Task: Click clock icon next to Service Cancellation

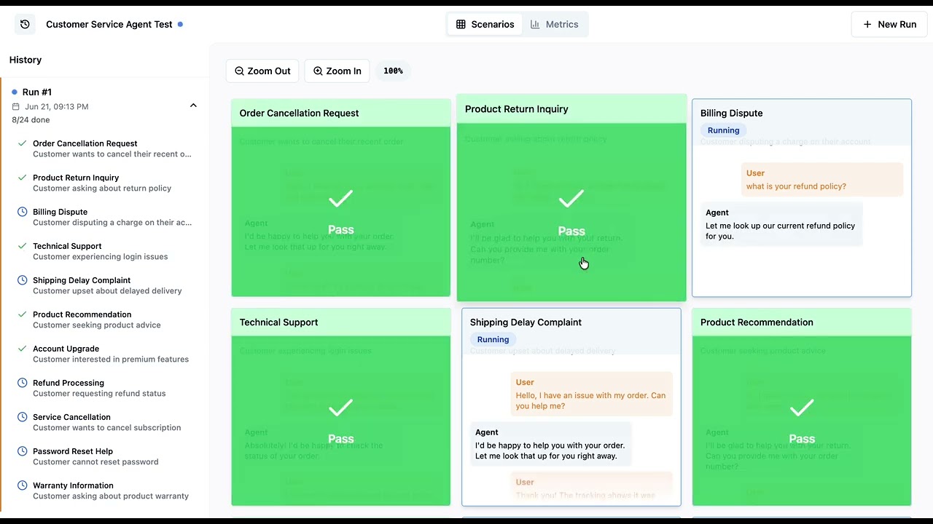Action: point(22,417)
